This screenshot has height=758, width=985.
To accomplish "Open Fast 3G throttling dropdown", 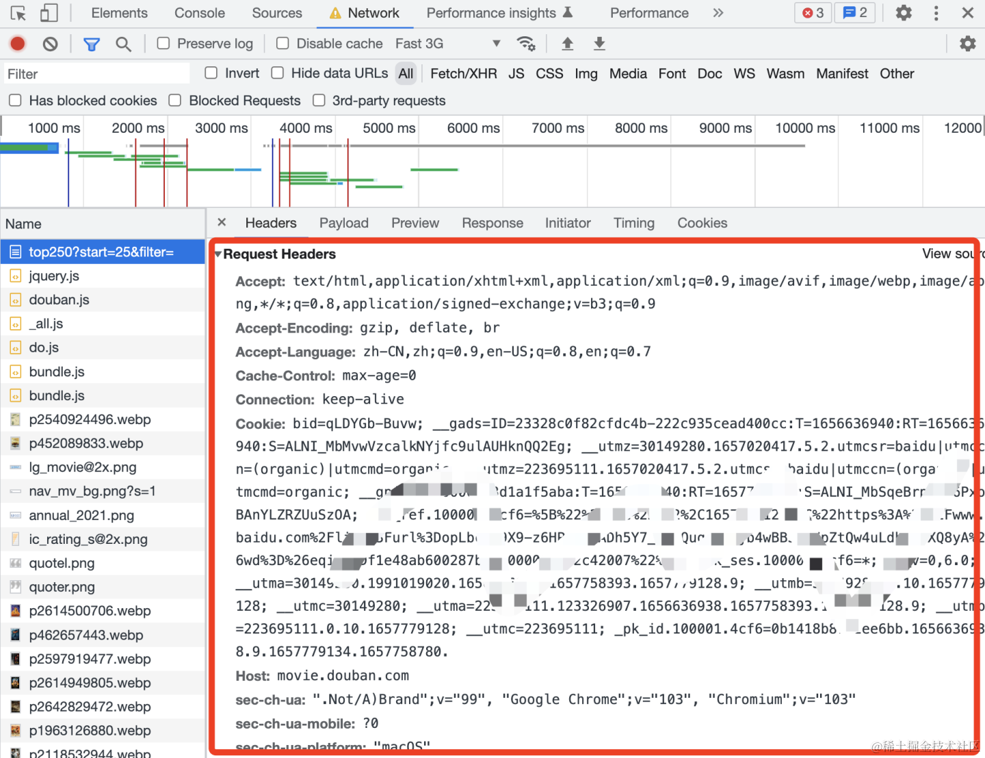I will coord(448,44).
